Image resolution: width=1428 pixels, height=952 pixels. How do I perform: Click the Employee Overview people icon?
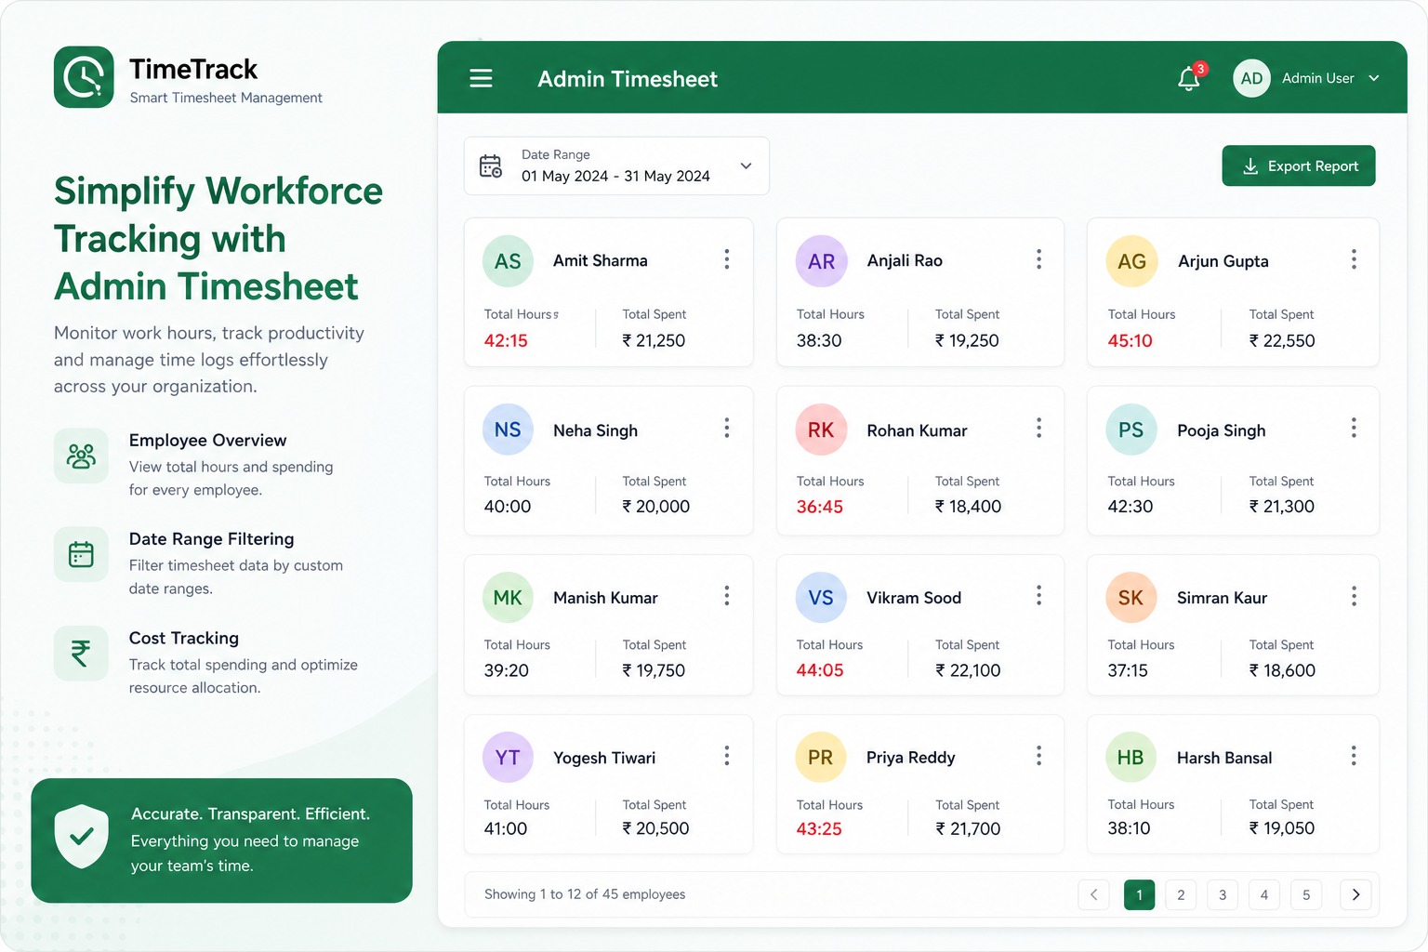(81, 456)
